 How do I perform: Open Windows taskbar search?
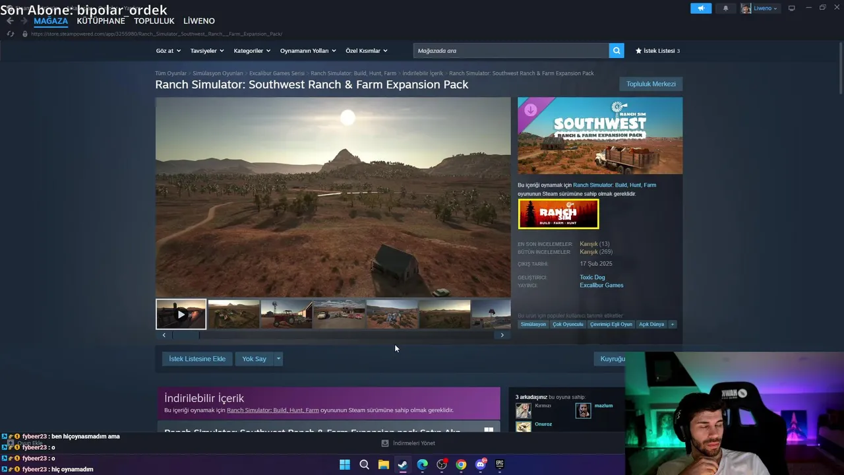click(364, 464)
